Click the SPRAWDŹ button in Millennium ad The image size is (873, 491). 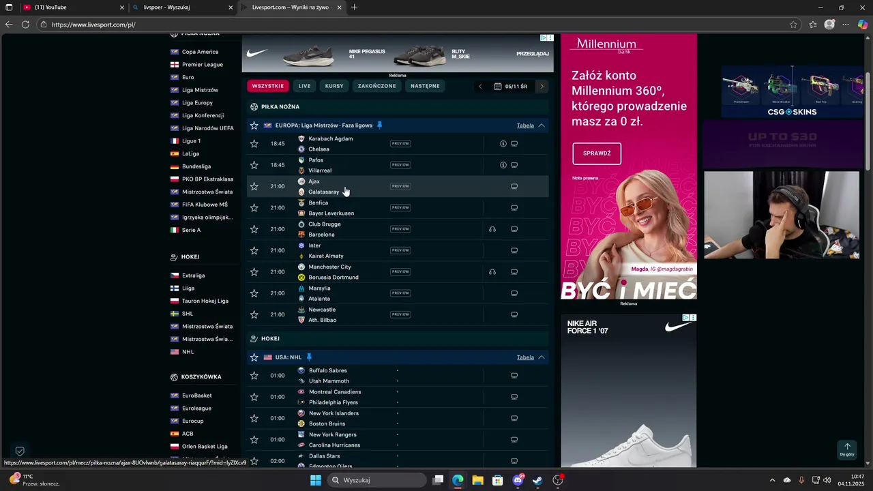(597, 153)
